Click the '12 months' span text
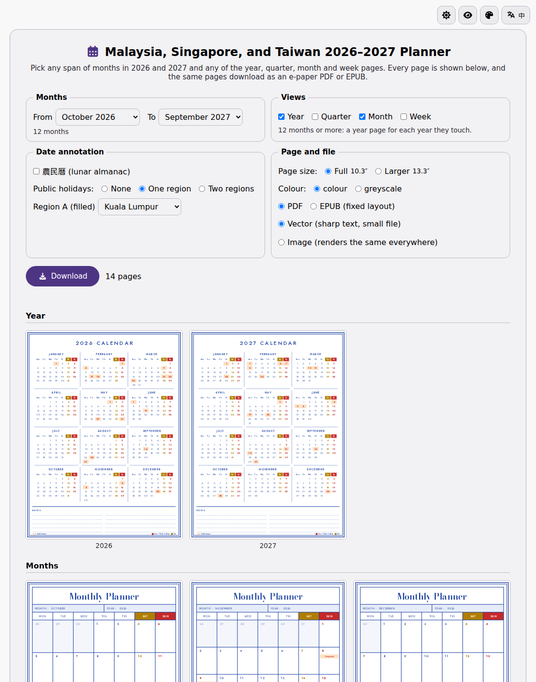This screenshot has width=536, height=682. (x=51, y=132)
